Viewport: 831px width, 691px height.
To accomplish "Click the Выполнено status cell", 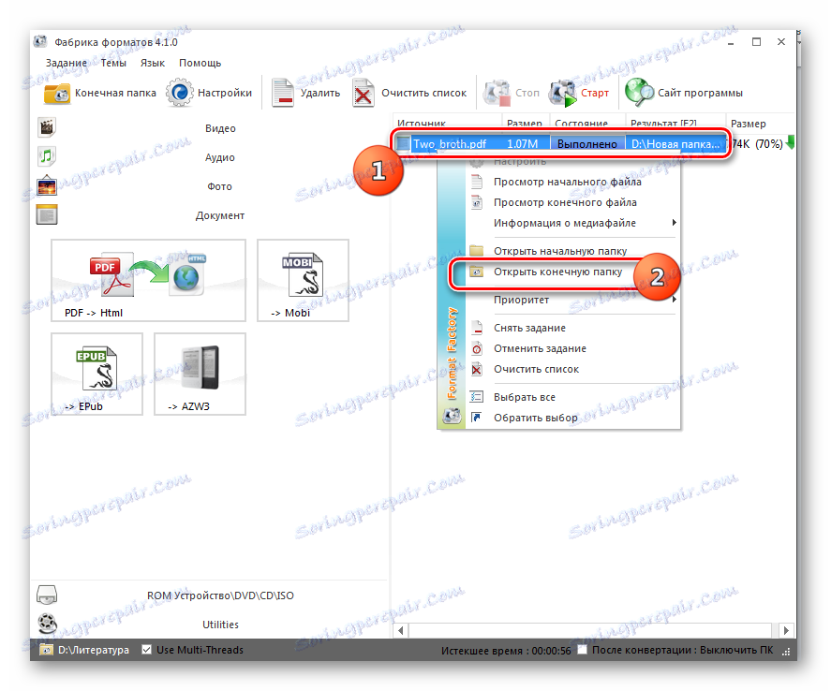I will [587, 144].
